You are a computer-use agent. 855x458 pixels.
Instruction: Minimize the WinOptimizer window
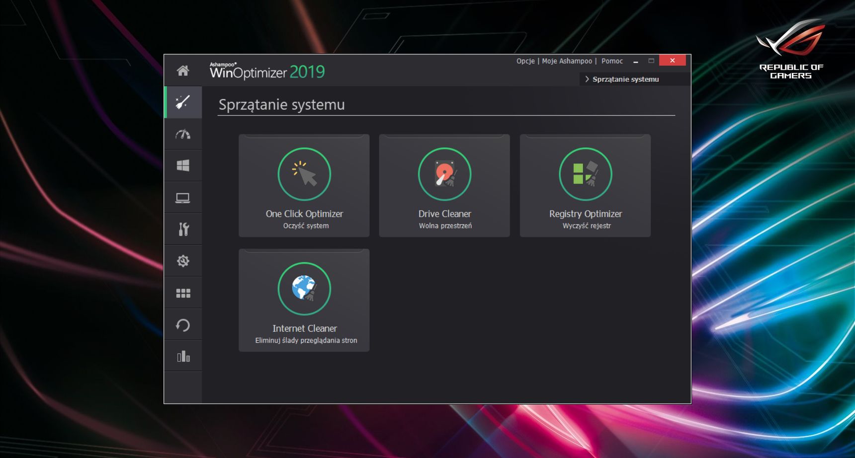click(635, 61)
